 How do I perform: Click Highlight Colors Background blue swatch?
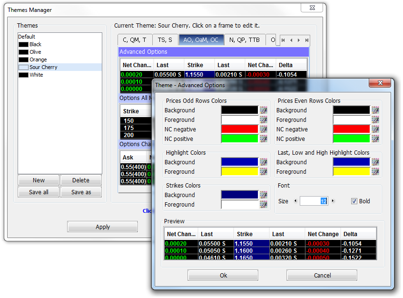(239, 162)
